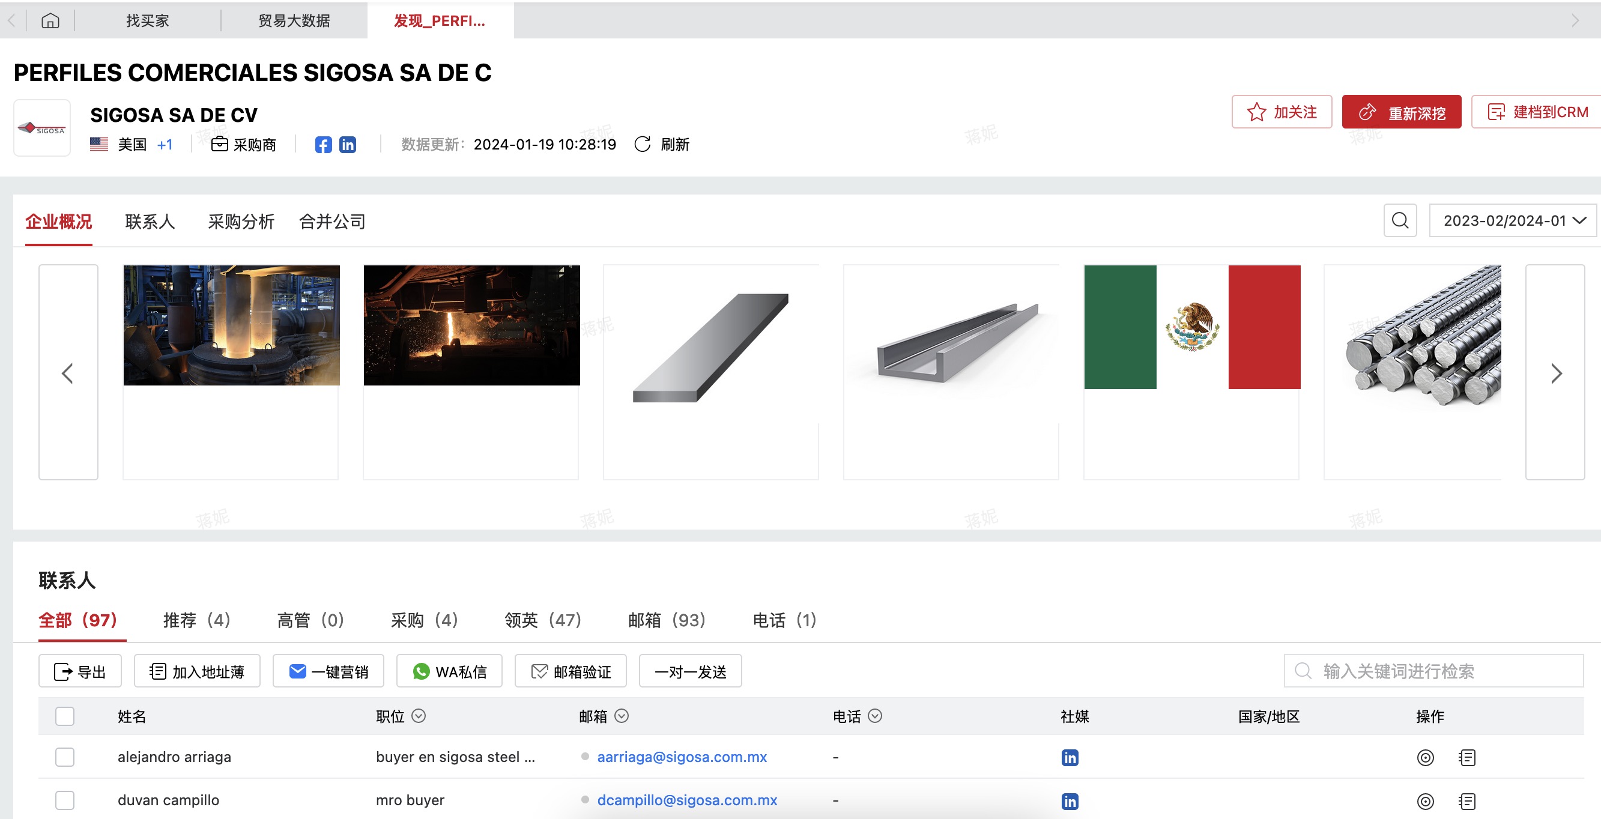Open the aarriaga@sigosa.com.mx email link
The height and width of the screenshot is (819, 1601).
pyautogui.click(x=682, y=758)
